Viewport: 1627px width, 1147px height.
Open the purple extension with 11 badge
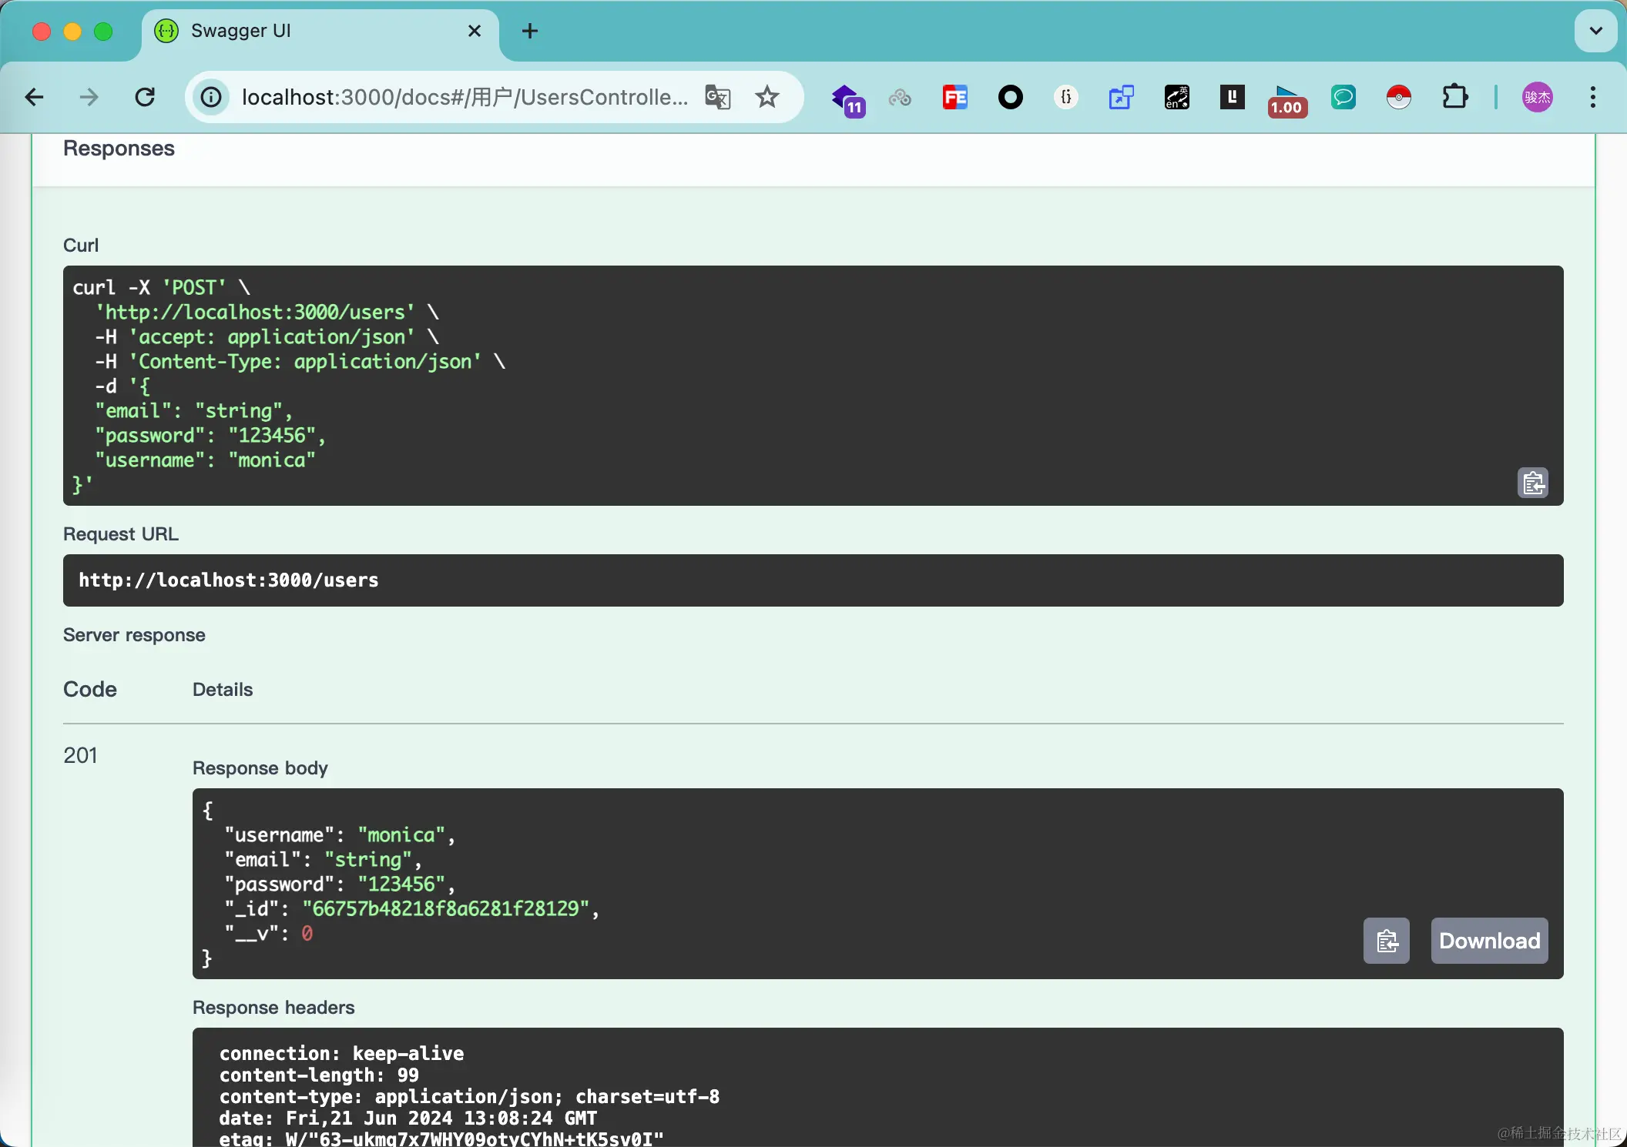[x=847, y=99]
